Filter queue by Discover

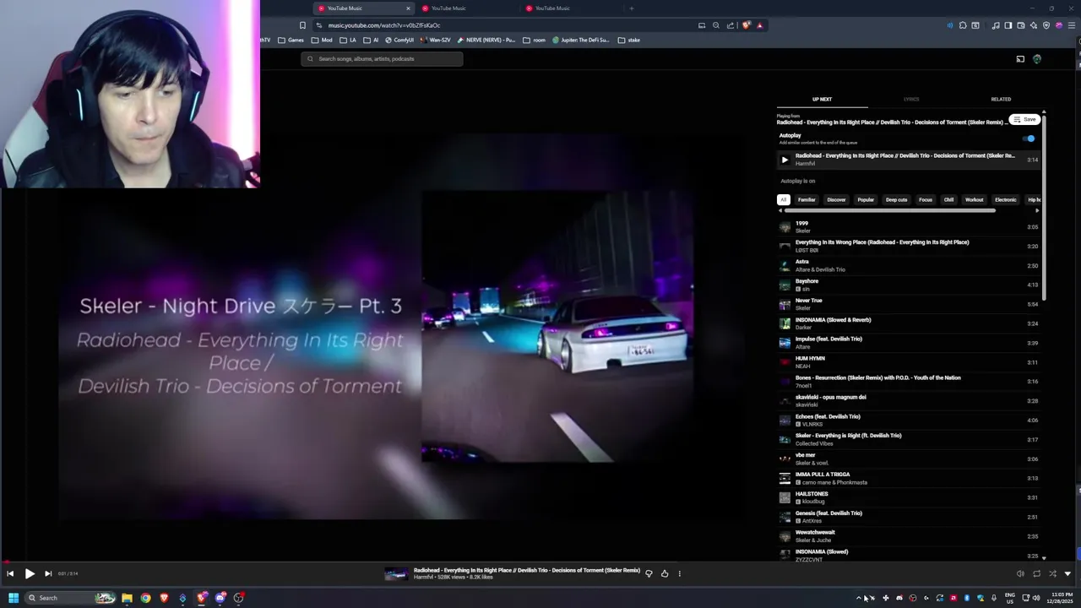pyautogui.click(x=836, y=200)
